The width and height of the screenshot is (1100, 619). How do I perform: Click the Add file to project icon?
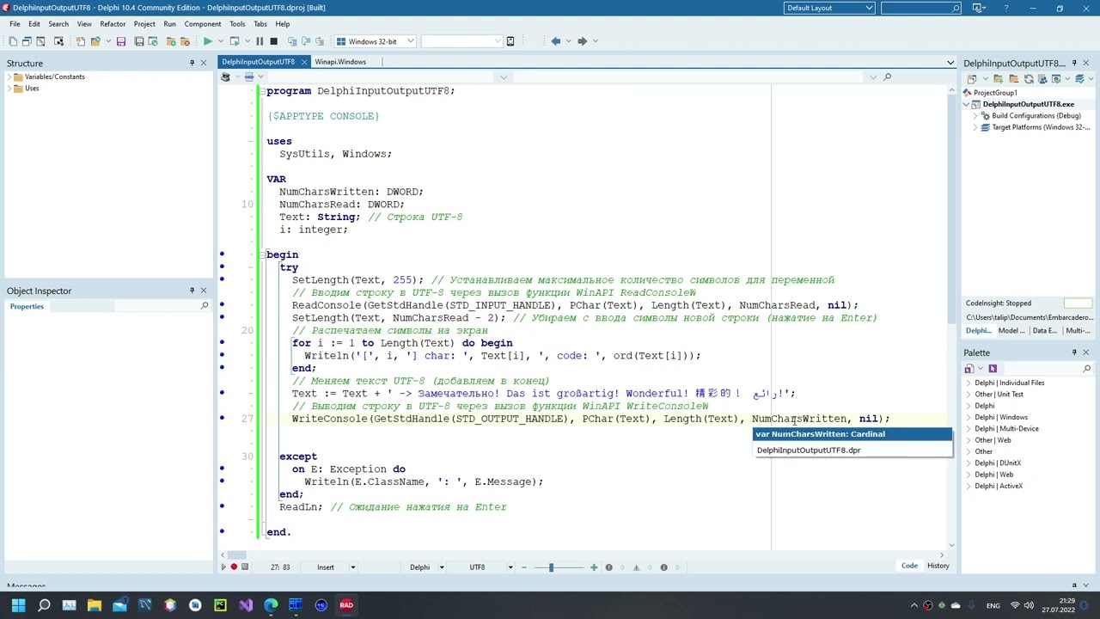(170, 41)
